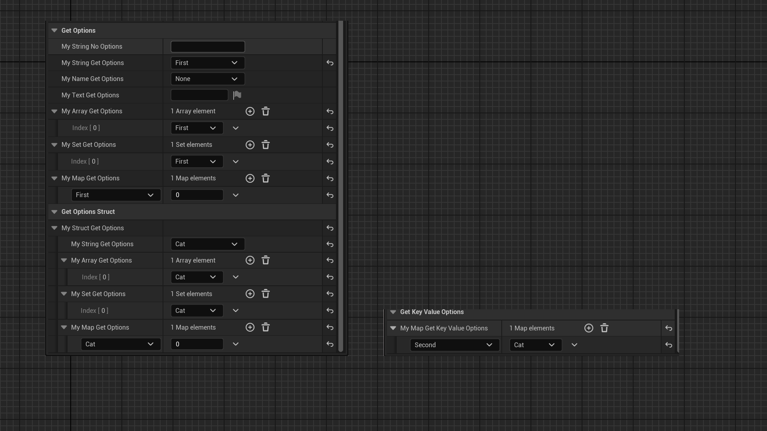Screen dimensions: 767x431
Task: Remove all elements in My Map Get Key Value Options
Action: coord(604,328)
